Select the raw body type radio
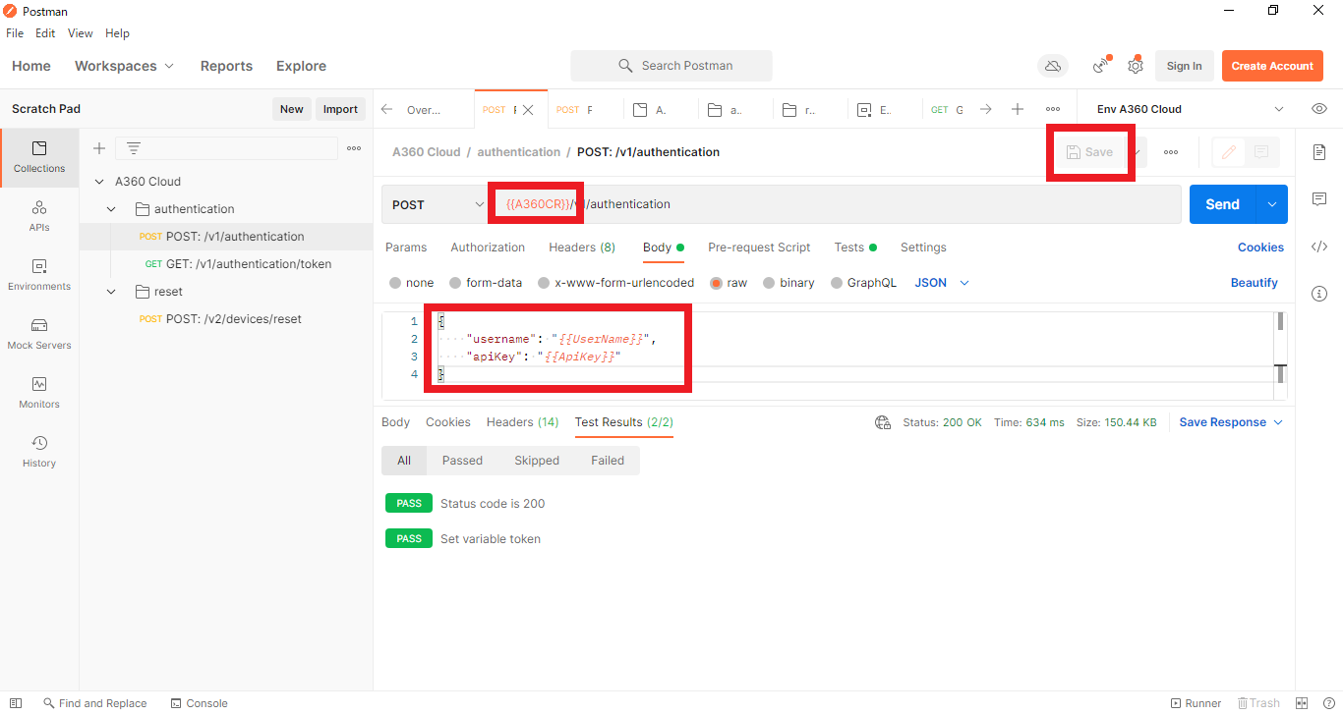This screenshot has height=715, width=1343. pos(717,283)
